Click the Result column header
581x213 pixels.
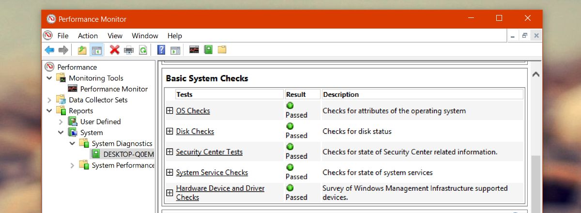[x=303, y=94]
